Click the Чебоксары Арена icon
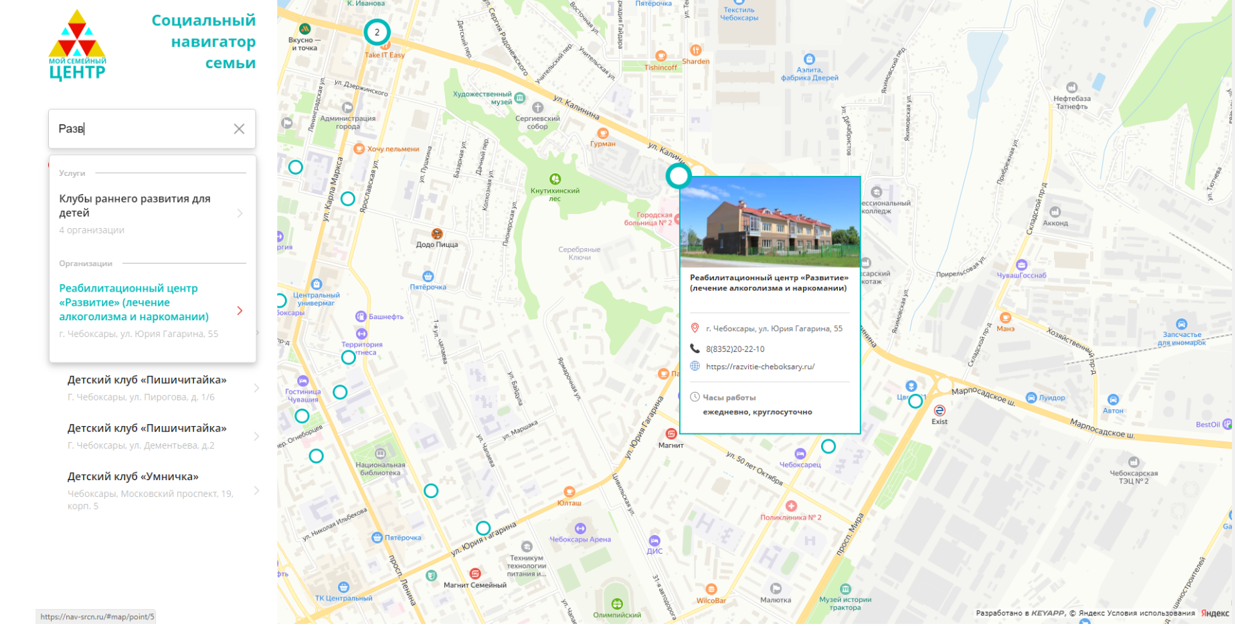The image size is (1248, 636). pos(580,528)
